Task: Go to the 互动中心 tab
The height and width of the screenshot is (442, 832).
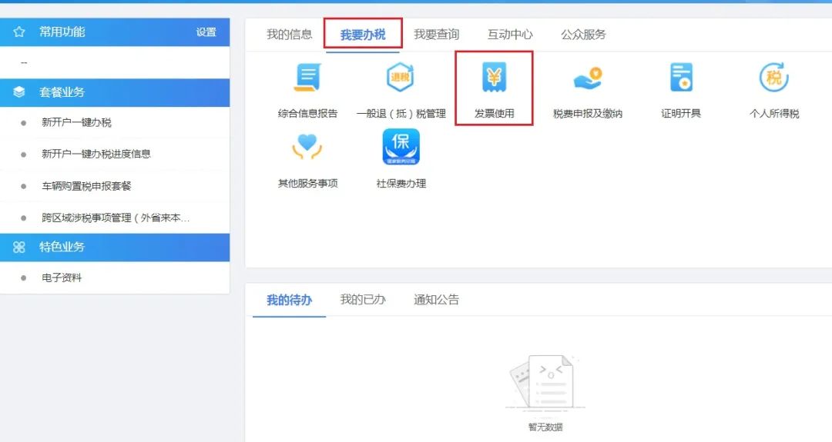Action: click(510, 35)
